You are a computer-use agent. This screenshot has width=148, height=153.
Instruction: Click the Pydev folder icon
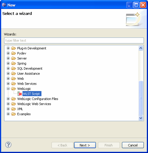[14, 53]
